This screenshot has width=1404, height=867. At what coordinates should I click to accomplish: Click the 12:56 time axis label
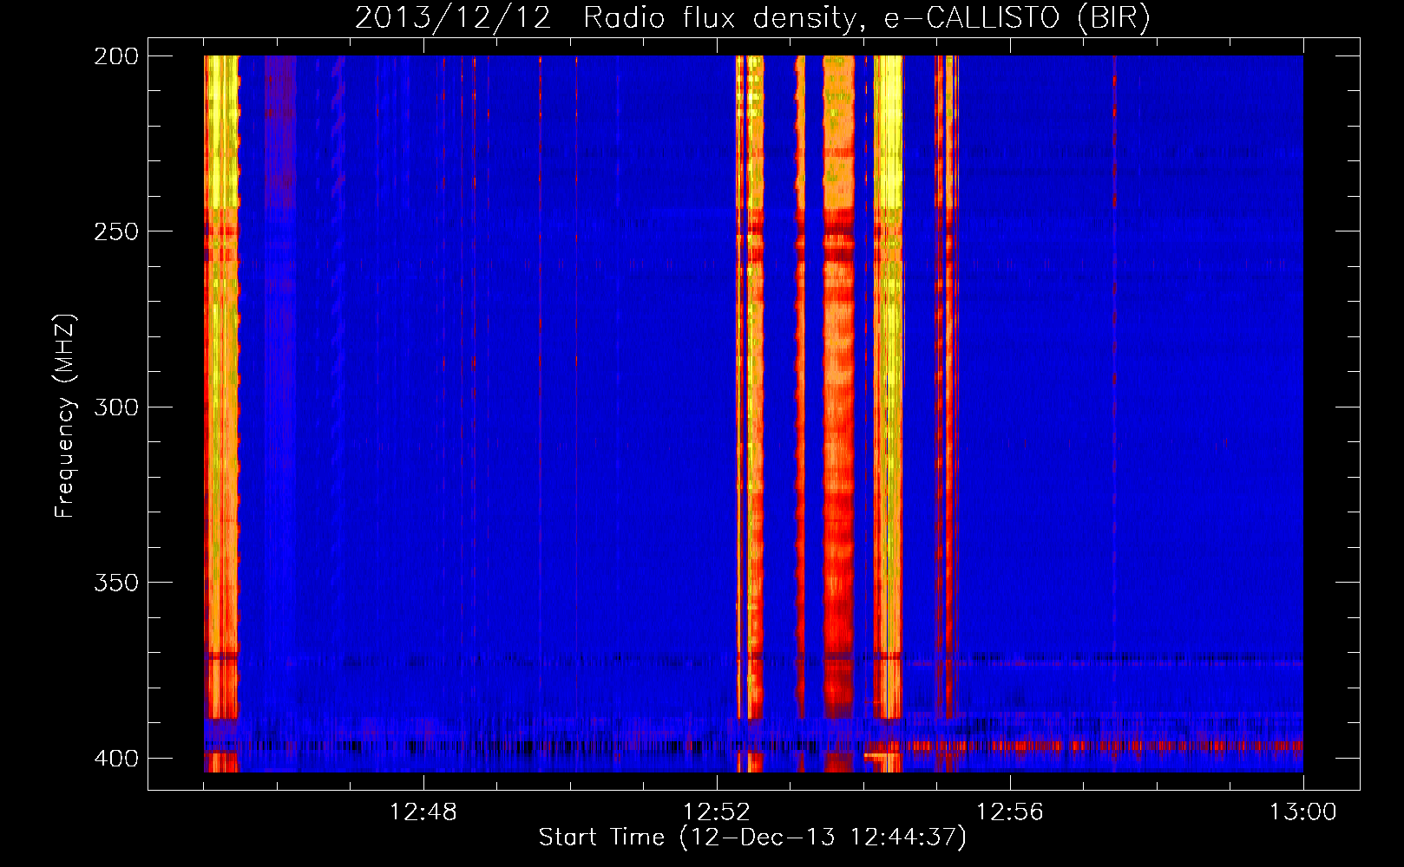point(1010,812)
